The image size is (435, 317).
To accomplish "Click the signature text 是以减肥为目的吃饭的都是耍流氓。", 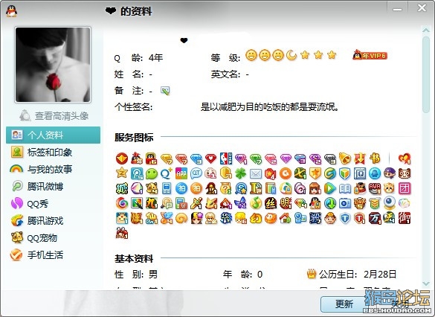I will pyautogui.click(x=270, y=107).
